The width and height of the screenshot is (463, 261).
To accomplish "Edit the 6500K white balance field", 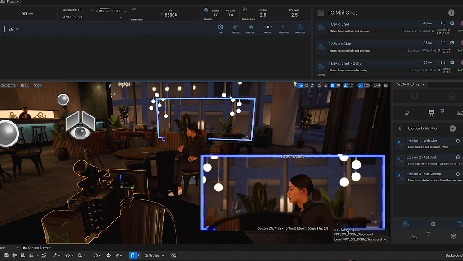I will [x=171, y=15].
